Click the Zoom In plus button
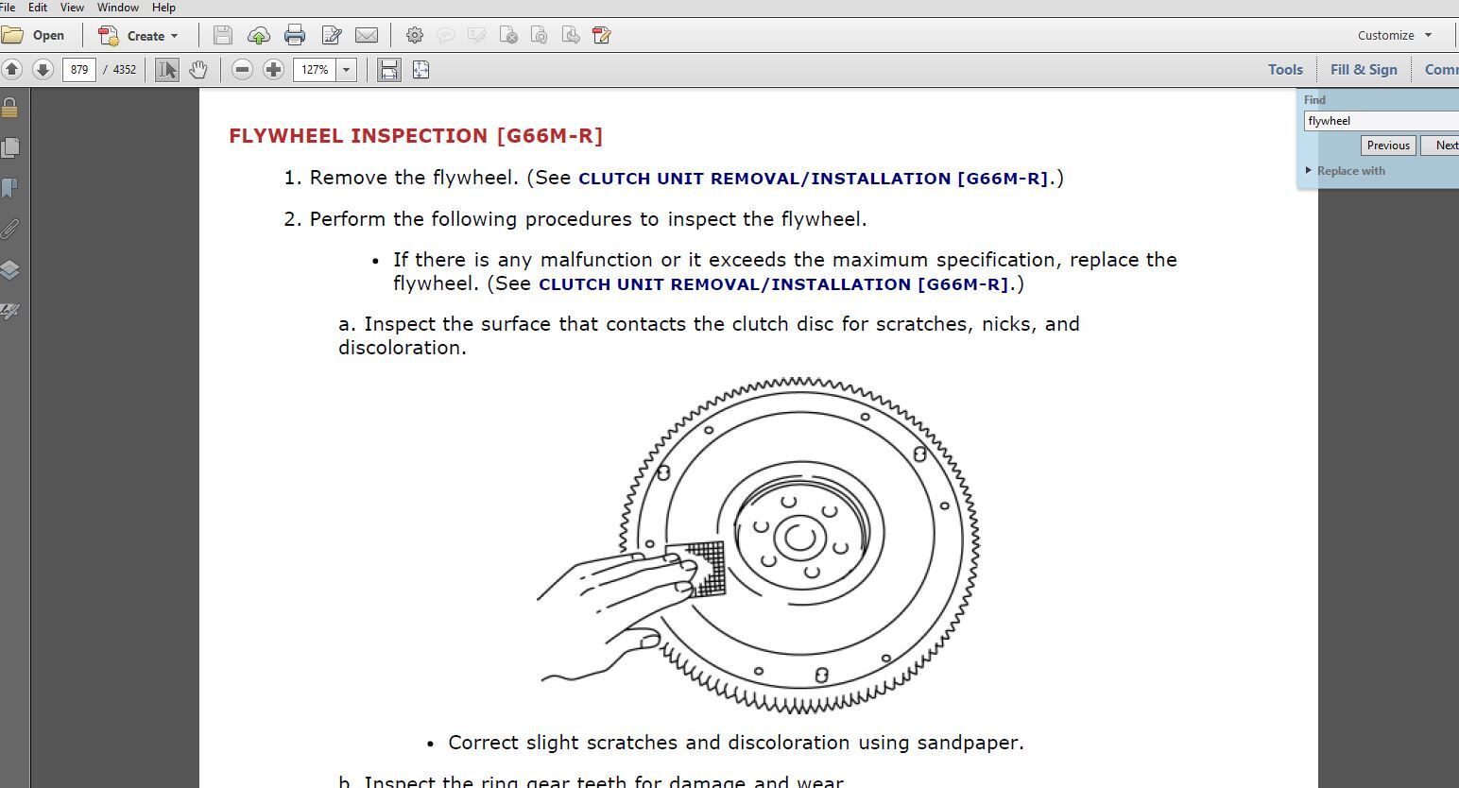This screenshot has height=788, width=1459. (273, 70)
